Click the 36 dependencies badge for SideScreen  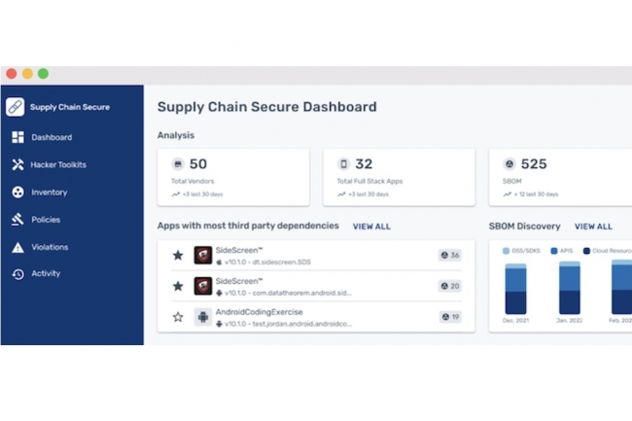pos(450,255)
